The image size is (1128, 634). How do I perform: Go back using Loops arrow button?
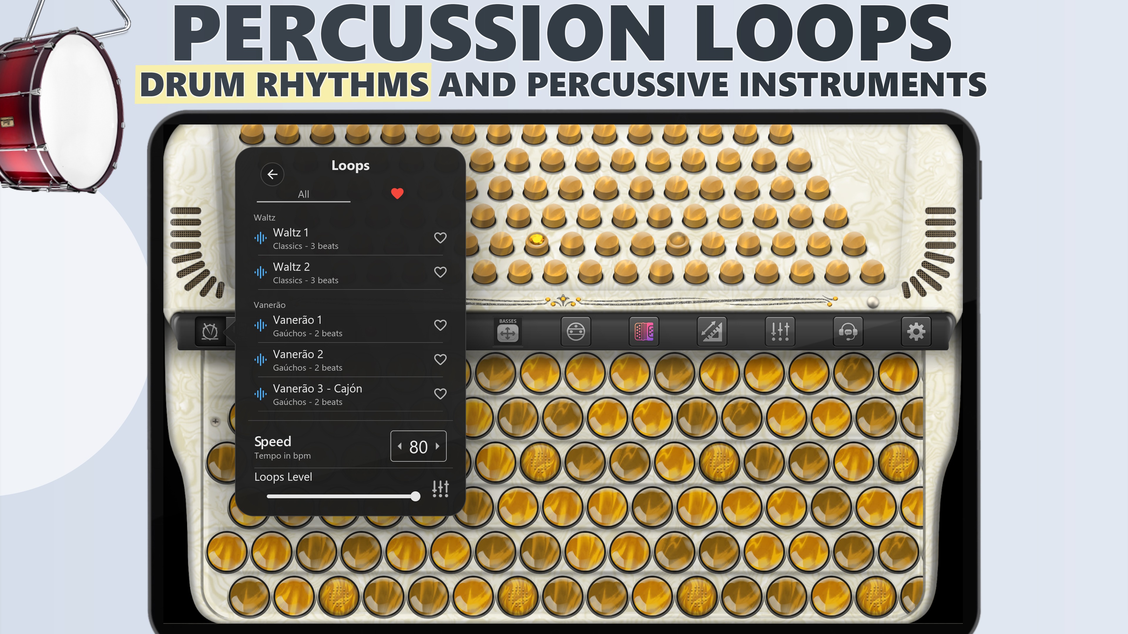pos(272,175)
